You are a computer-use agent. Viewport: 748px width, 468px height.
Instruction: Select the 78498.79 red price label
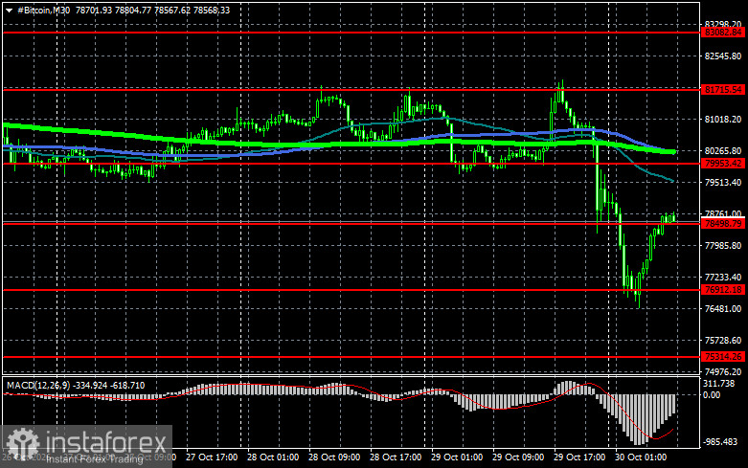tap(724, 224)
